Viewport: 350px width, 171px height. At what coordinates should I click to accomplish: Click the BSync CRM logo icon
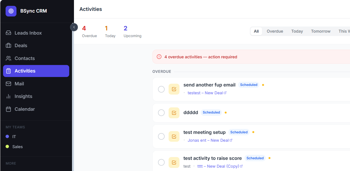click(11, 11)
